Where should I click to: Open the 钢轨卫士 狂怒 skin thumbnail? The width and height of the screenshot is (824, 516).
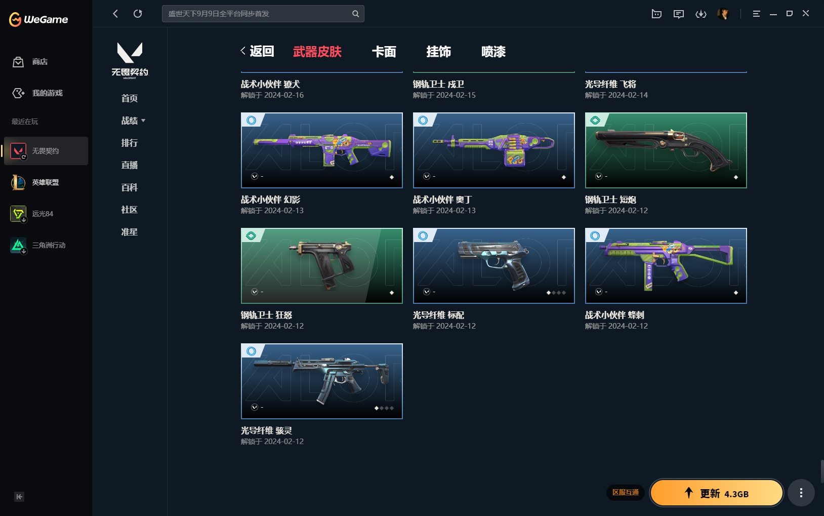(x=322, y=266)
